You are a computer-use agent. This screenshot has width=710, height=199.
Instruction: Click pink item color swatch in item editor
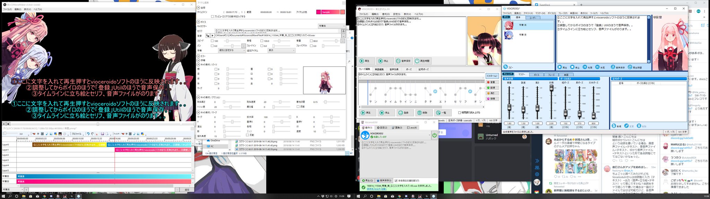pos(319,12)
